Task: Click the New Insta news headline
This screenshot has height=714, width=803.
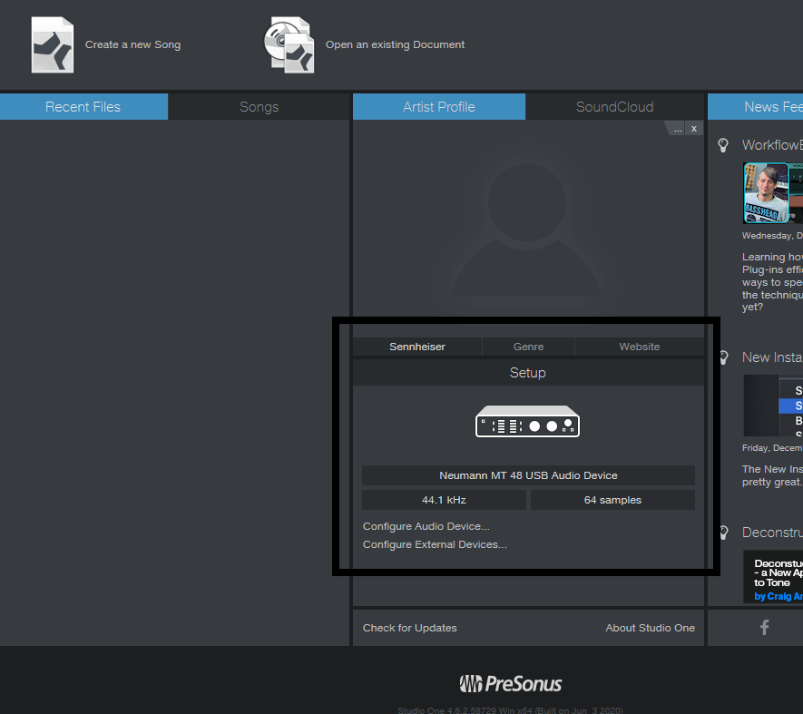Action: click(x=772, y=357)
